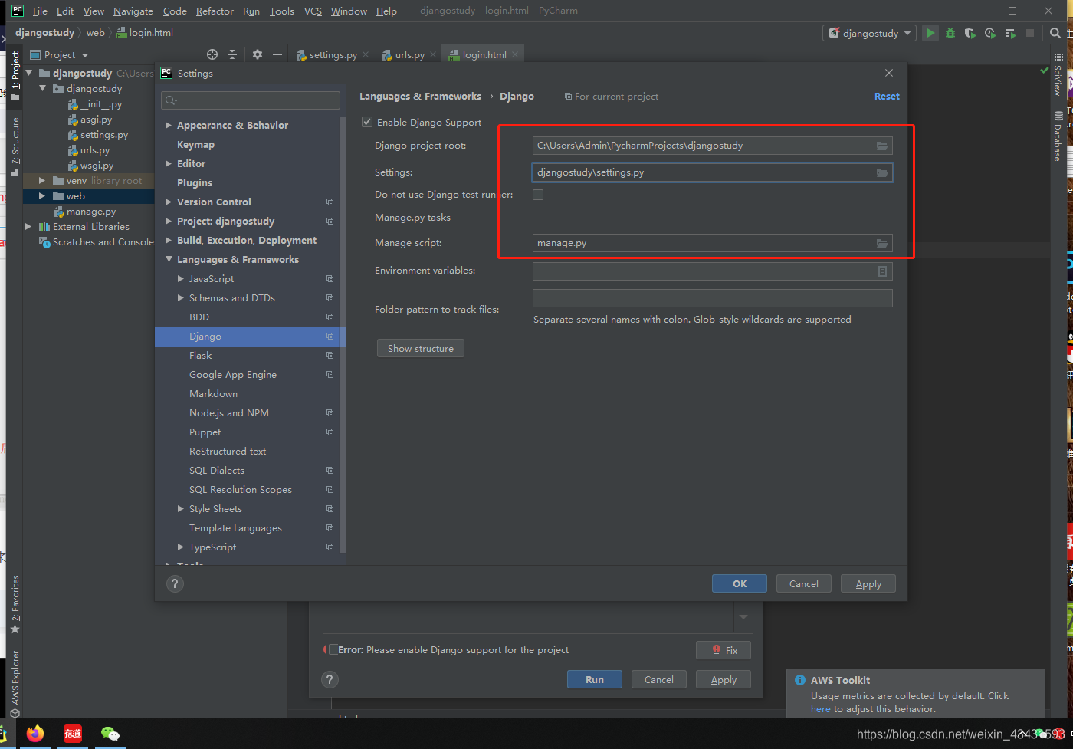The height and width of the screenshot is (749, 1073).
Task: Click the concurrency diagram run icon
Action: point(1010,33)
